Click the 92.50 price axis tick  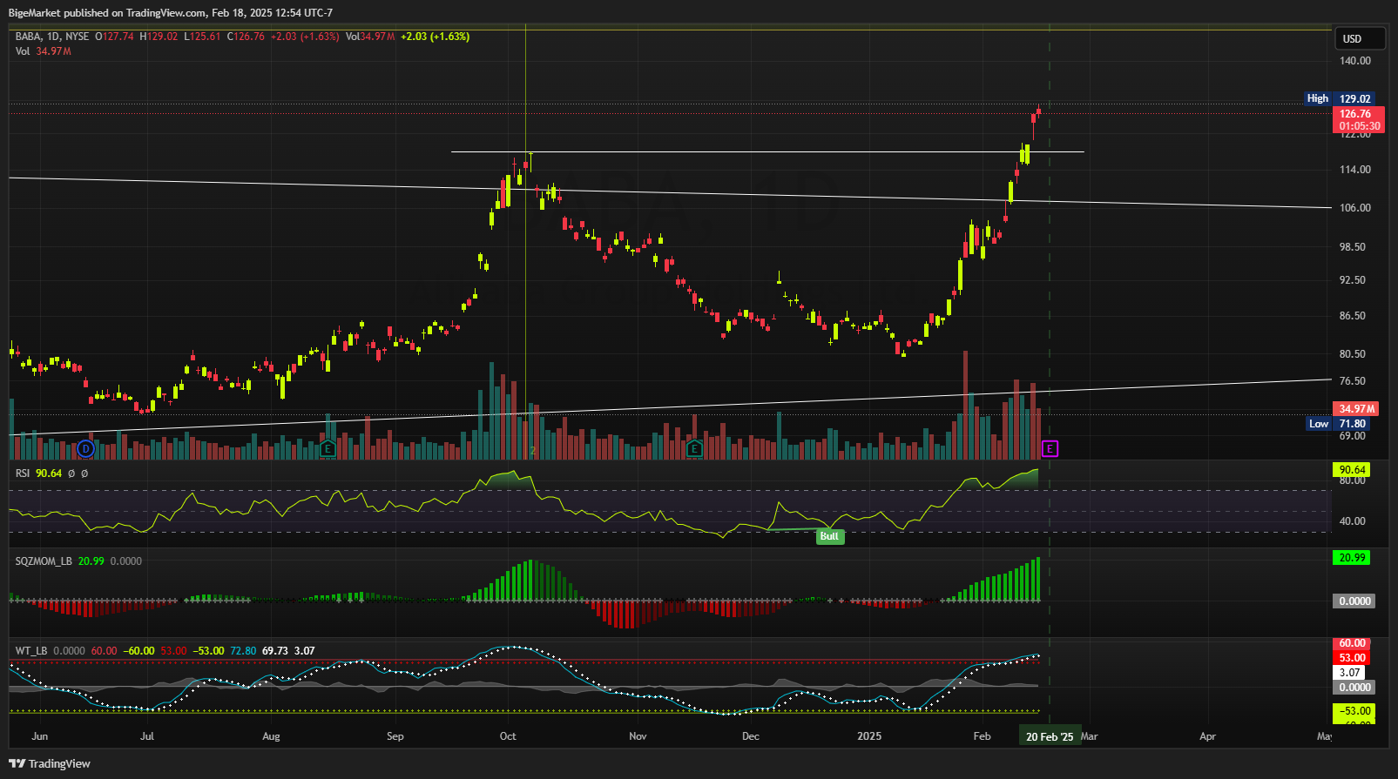pos(1353,280)
